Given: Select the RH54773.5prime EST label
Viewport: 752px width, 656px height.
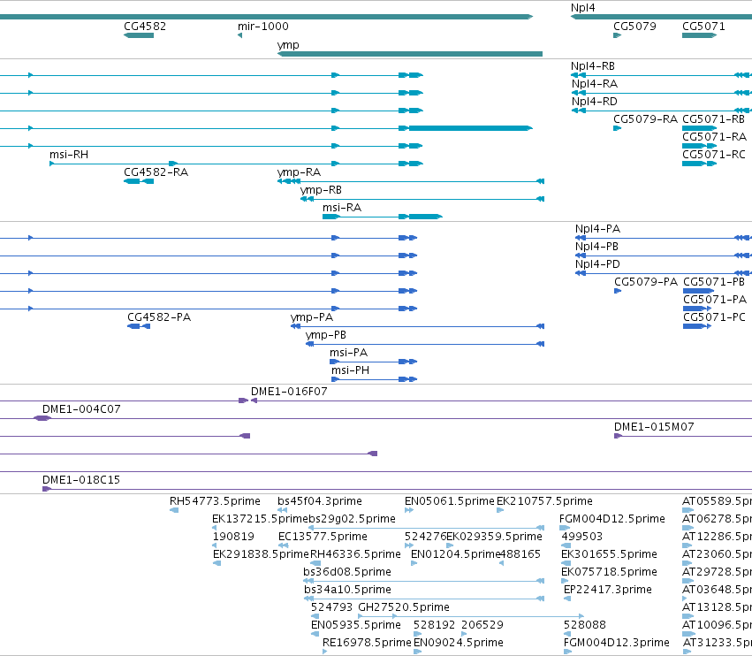Looking at the screenshot, I should (x=215, y=501).
